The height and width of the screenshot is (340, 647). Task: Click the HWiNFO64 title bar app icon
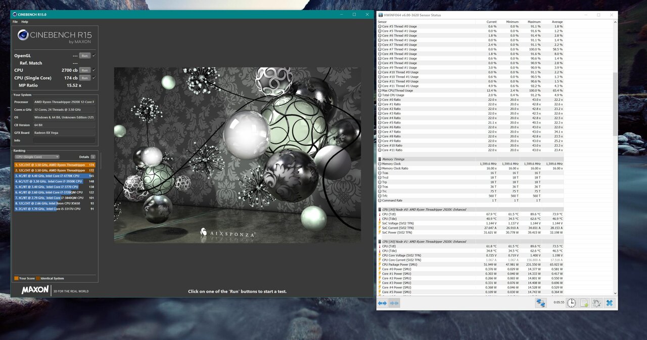[x=381, y=15]
